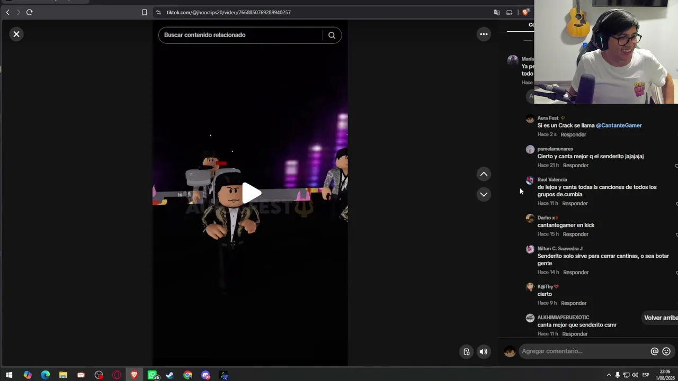
Task: Open Opera browser from the taskbar
Action: pos(117,375)
